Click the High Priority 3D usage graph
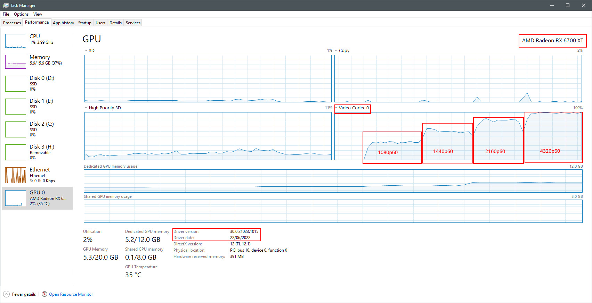 pyautogui.click(x=208, y=136)
